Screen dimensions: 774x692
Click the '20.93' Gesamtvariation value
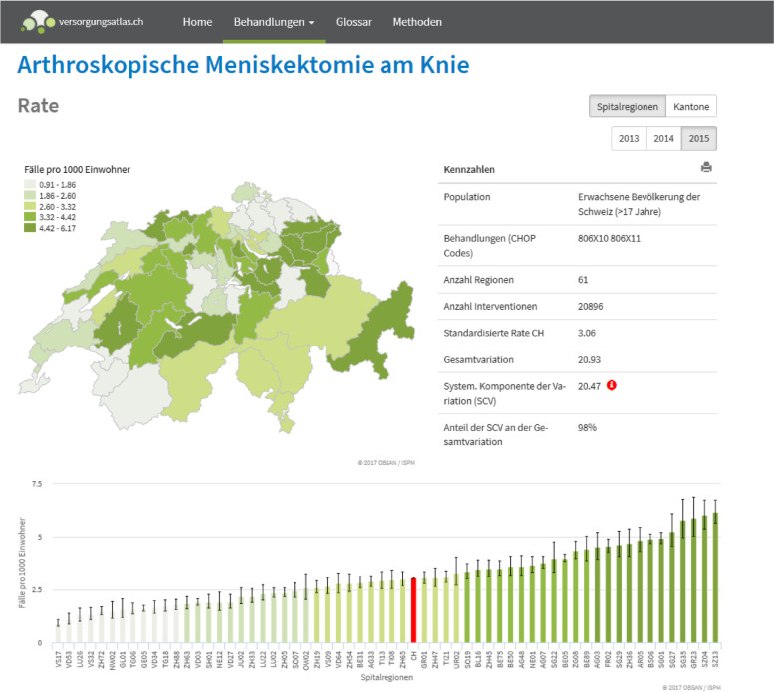point(589,360)
